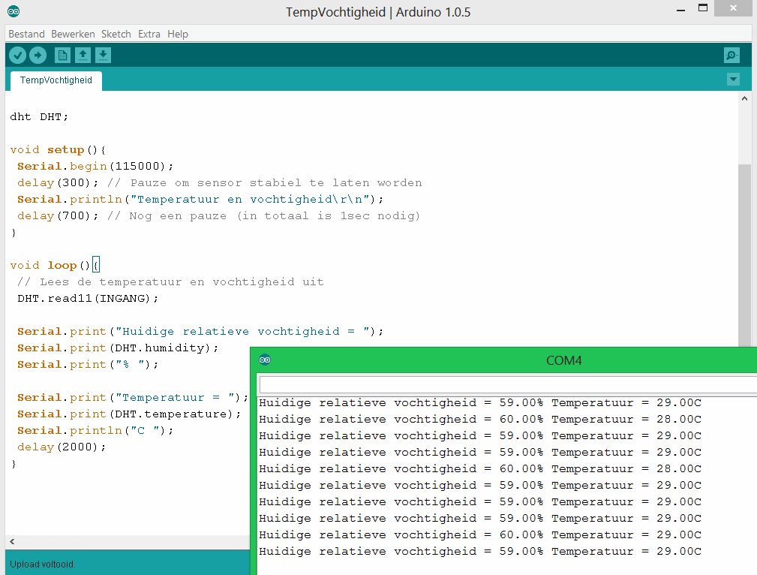This screenshot has height=575, width=757.
Task: Click the Serial.begin(115000); line
Action: point(95,166)
